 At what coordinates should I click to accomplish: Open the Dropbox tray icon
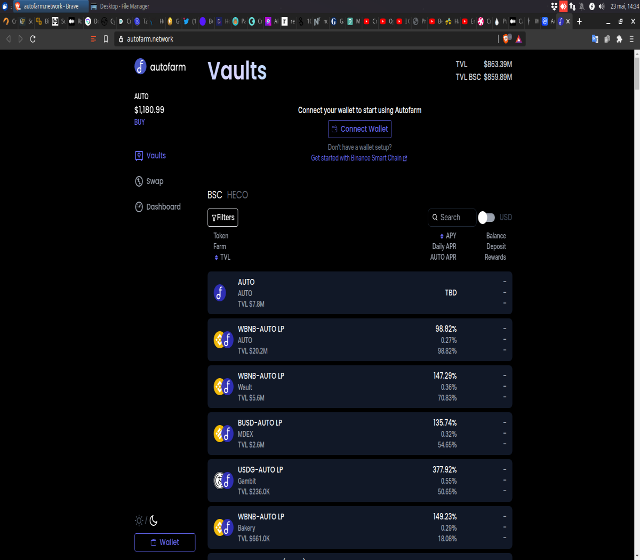point(554,6)
